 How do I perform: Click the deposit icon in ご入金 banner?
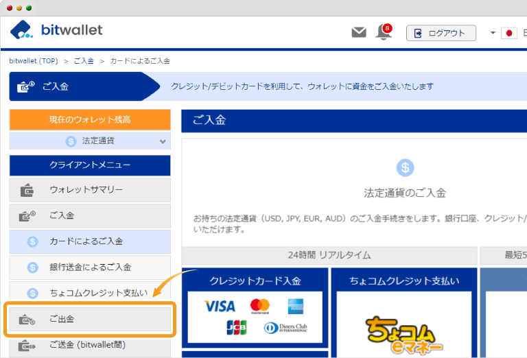click(x=25, y=86)
